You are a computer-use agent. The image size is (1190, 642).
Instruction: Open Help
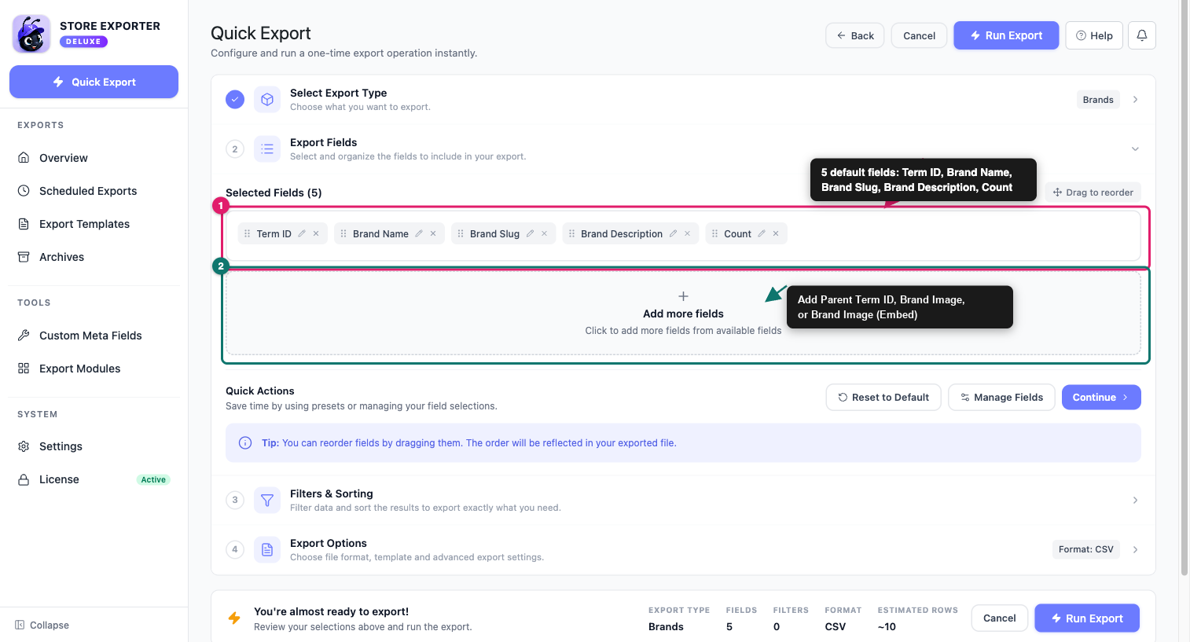(x=1094, y=35)
